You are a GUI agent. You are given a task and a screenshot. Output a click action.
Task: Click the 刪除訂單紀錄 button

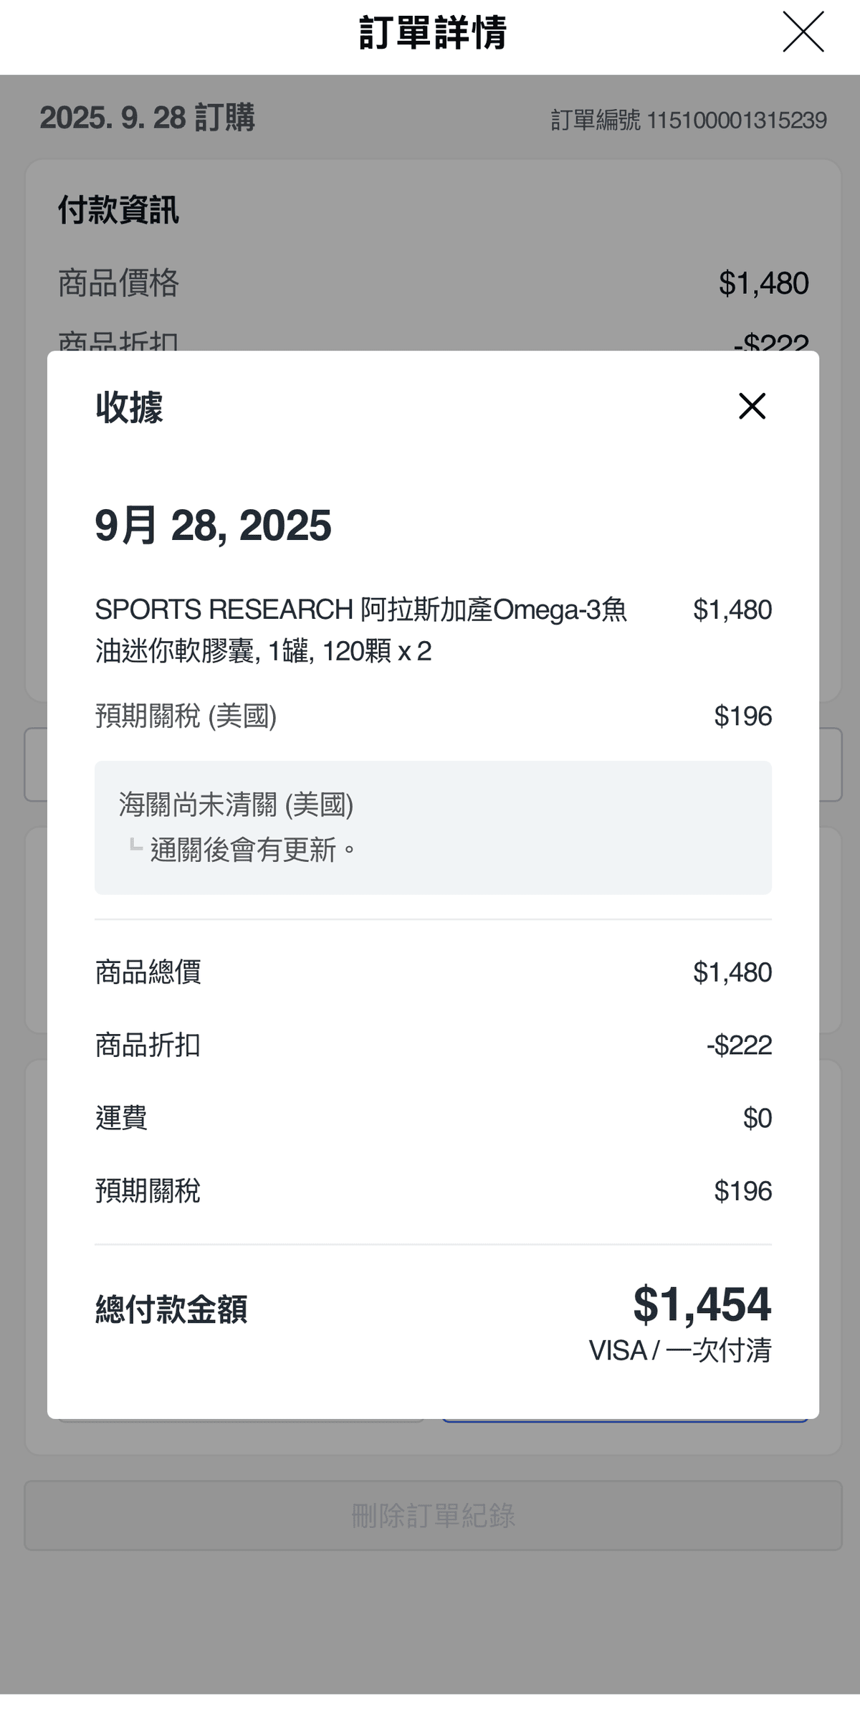point(433,1515)
